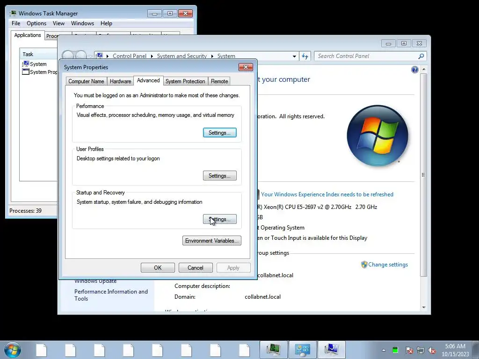Open the Windows Start orb
Image resolution: width=479 pixels, height=359 pixels.
[13, 350]
